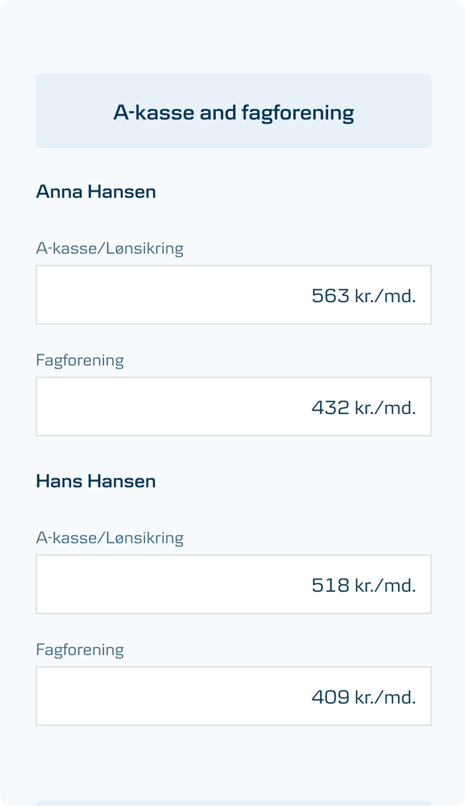Click the 518 amount value

pos(330,585)
